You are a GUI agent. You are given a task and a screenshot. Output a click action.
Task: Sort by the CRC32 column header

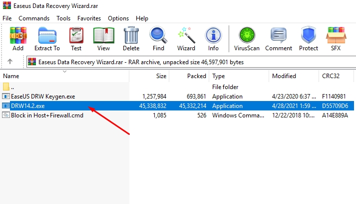point(336,76)
